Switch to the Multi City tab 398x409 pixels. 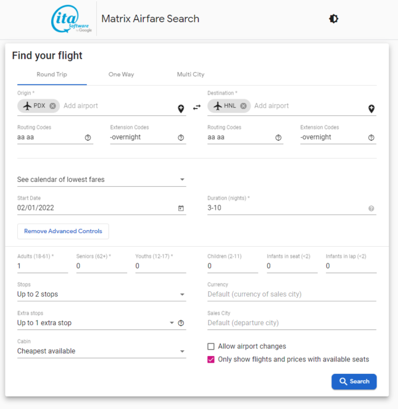(x=191, y=75)
